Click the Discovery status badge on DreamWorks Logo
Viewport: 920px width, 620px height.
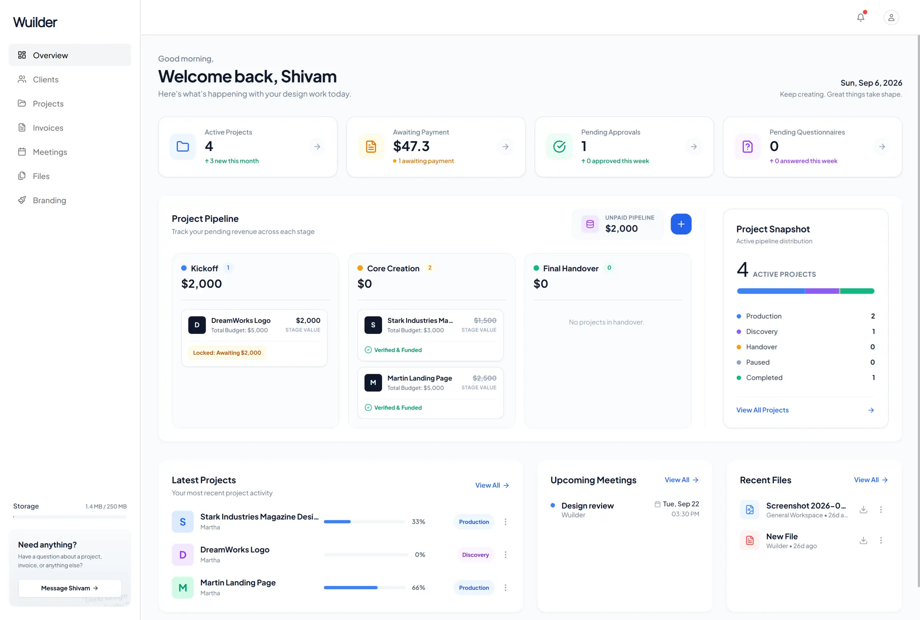pyautogui.click(x=475, y=555)
